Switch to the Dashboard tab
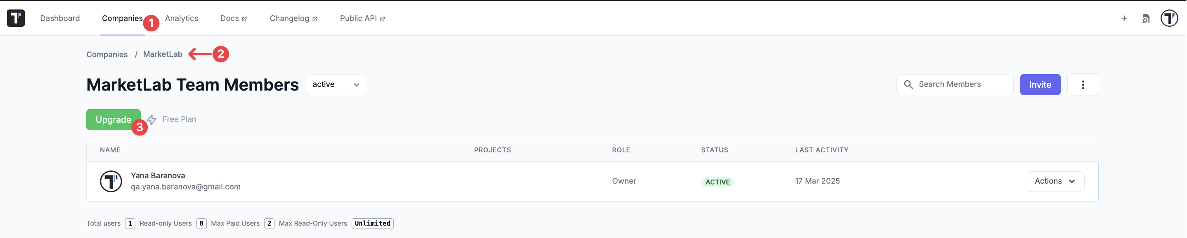The height and width of the screenshot is (238, 1187). (60, 19)
